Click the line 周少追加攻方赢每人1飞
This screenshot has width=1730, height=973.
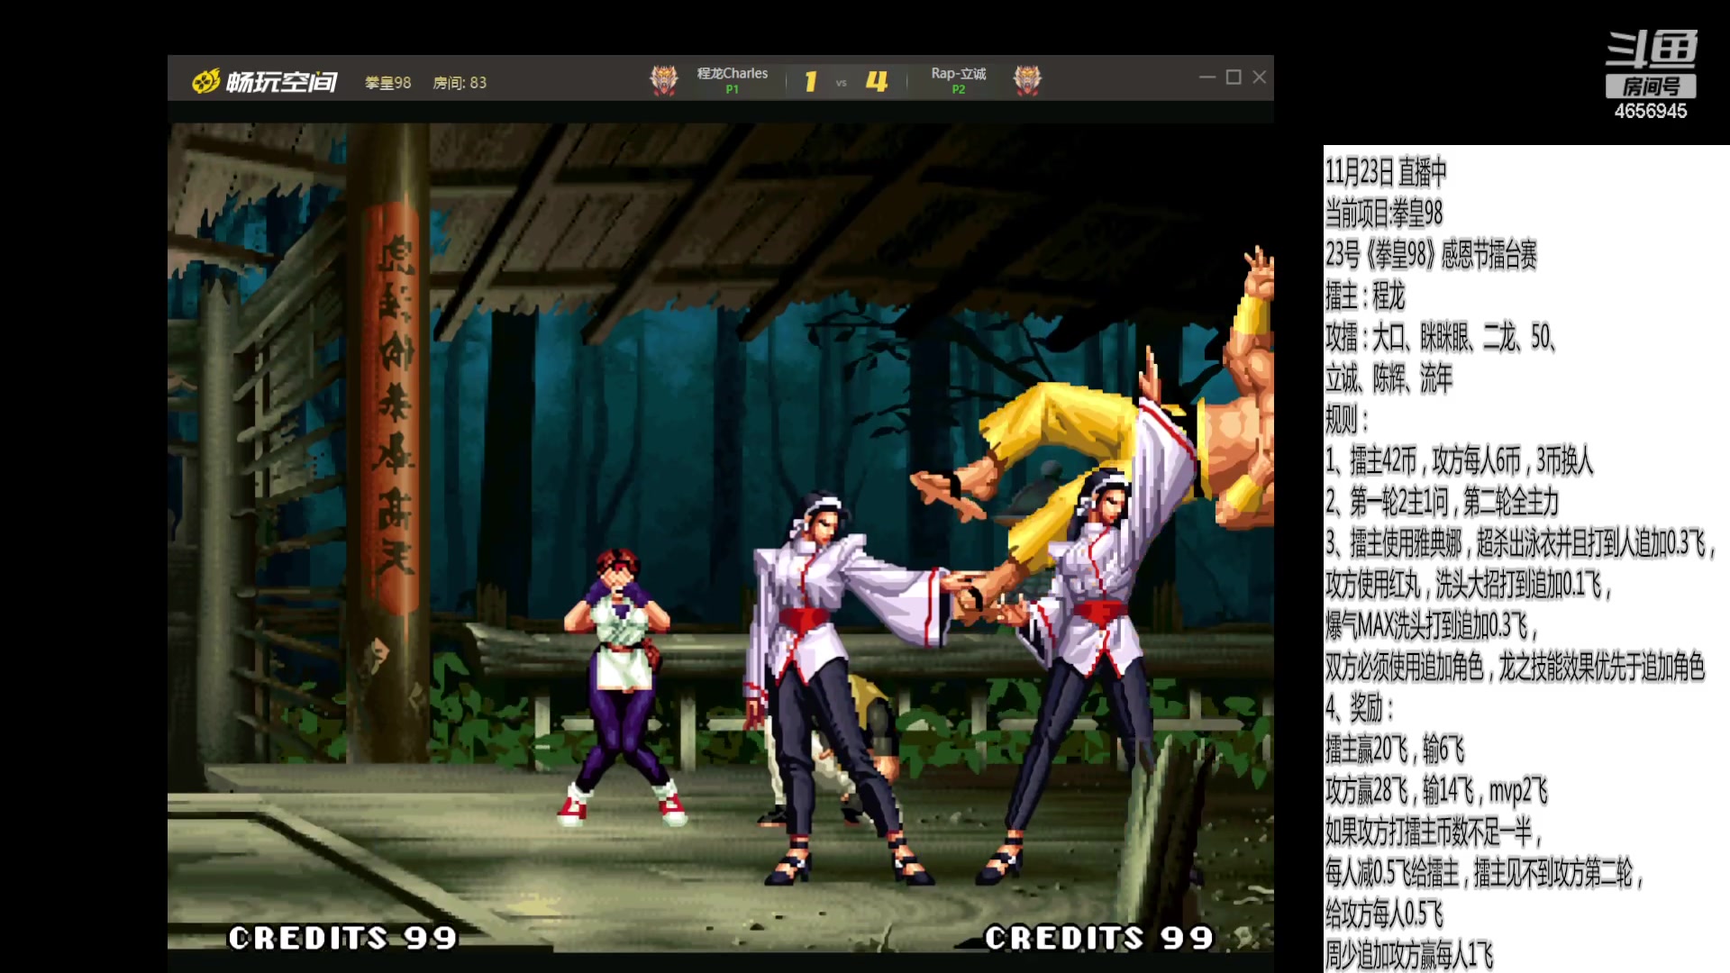(x=1409, y=955)
